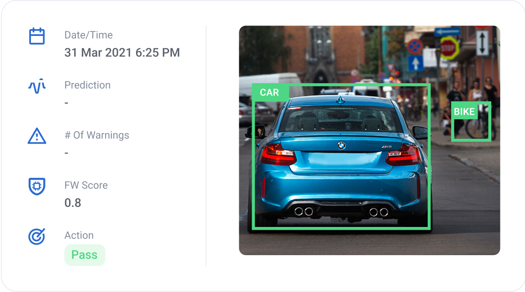
Task: Click the calendar Date/Time icon
Action: click(37, 36)
